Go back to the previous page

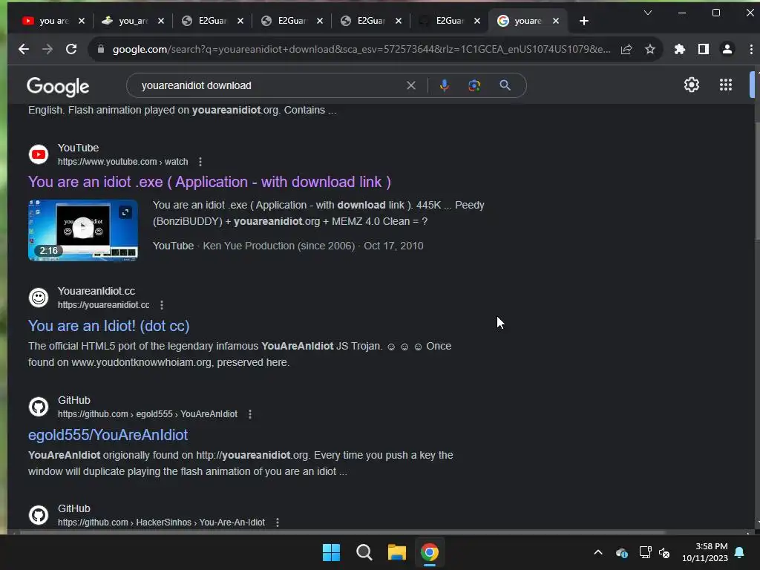(x=23, y=49)
